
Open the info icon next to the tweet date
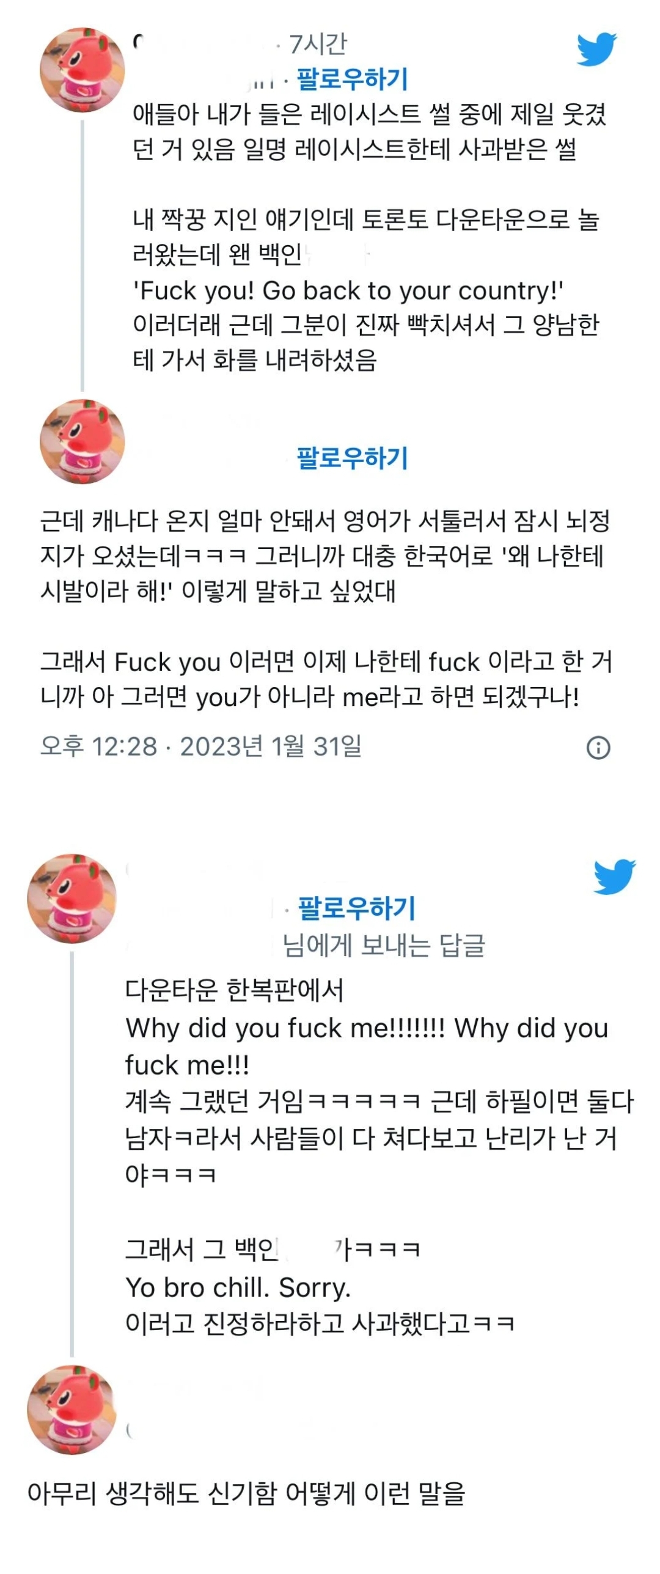pos(598,747)
